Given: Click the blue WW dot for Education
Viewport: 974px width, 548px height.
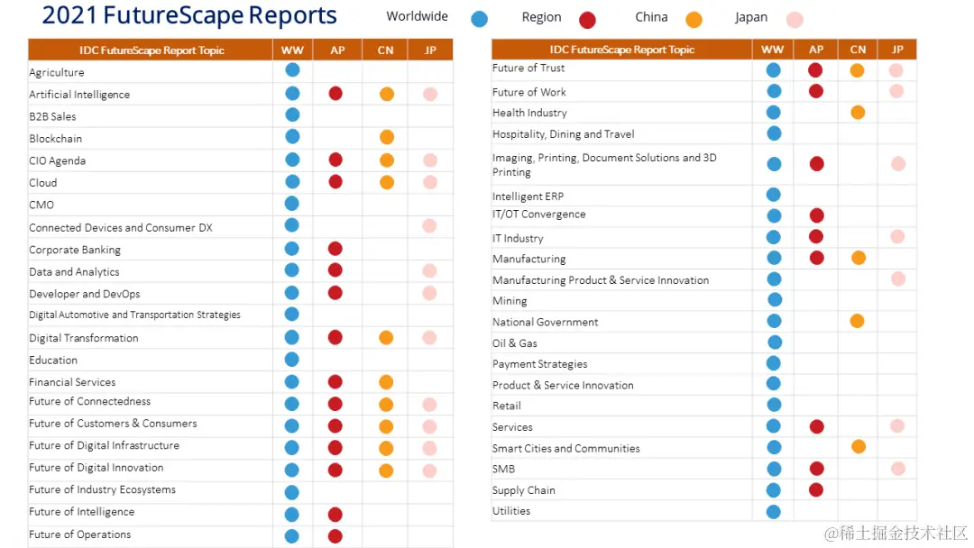Looking at the screenshot, I should pos(292,360).
